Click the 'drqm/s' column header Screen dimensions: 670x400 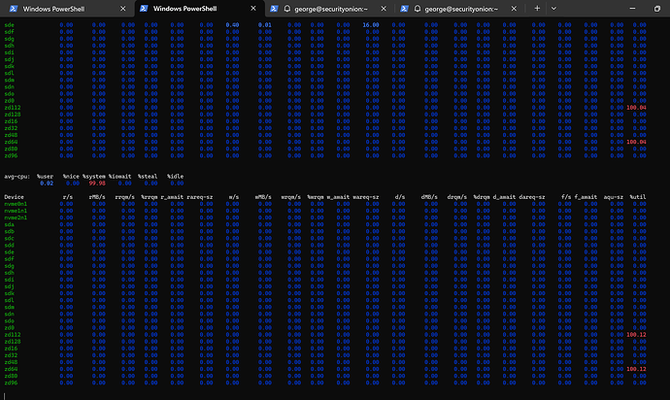pyautogui.click(x=457, y=197)
